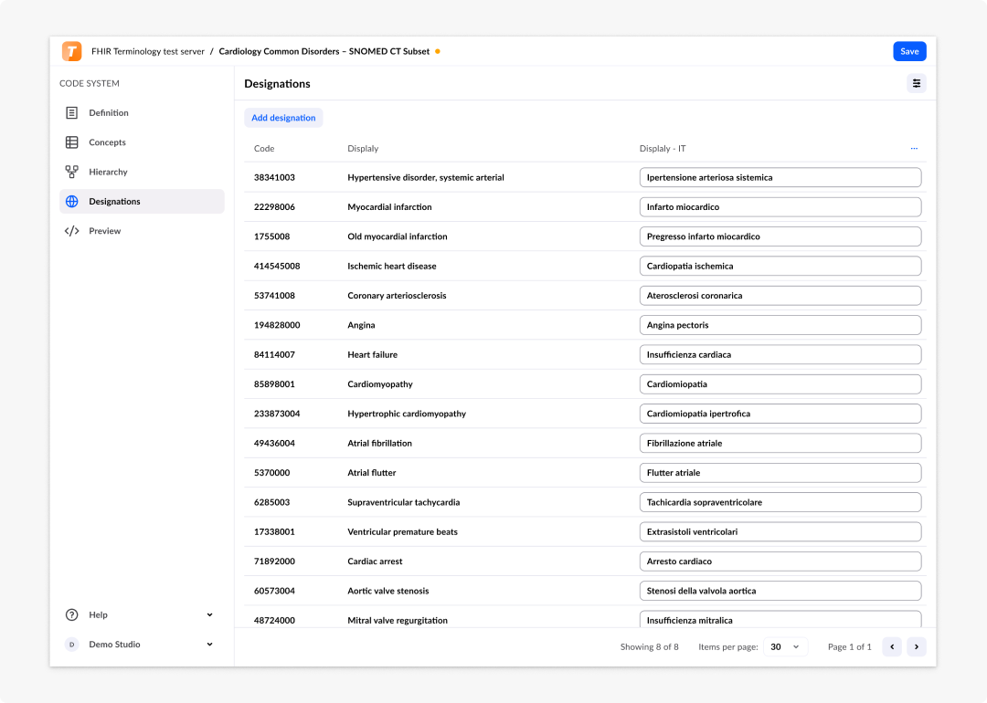Viewport: 987px width, 703px height.
Task: Edit the Cardiomiopatia field for code 85898001
Action: tap(780, 384)
